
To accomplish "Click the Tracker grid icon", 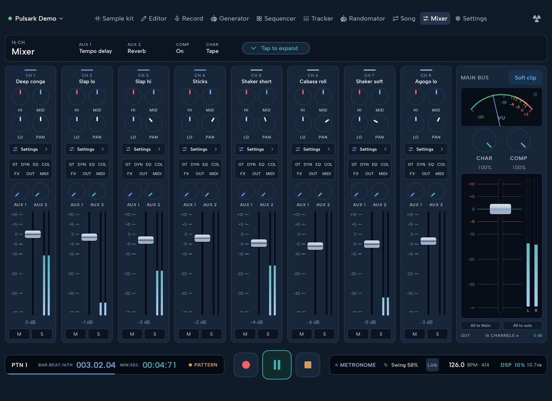I will [x=306, y=18].
